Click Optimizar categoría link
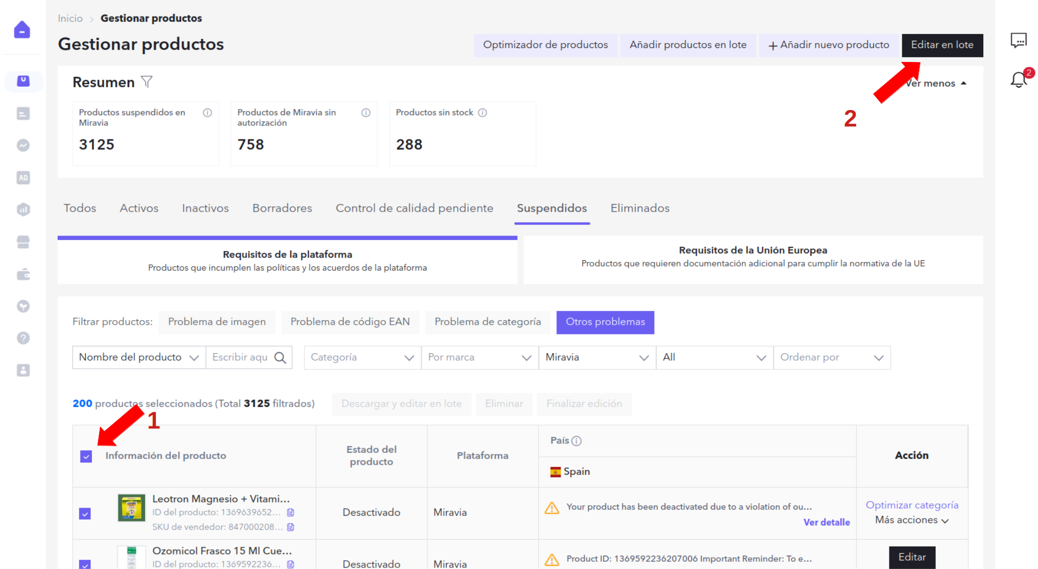Image resolution: width=1038 pixels, height=569 pixels. pos(912,505)
